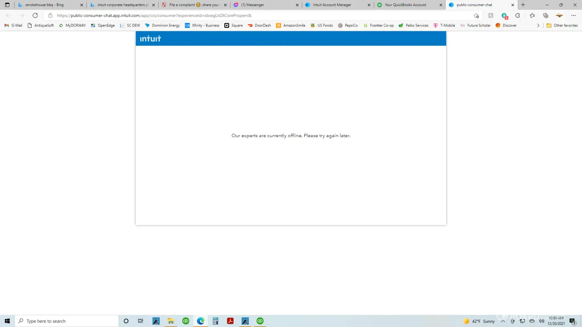Open the US Foods bookmark
582x327 pixels.
(321, 26)
